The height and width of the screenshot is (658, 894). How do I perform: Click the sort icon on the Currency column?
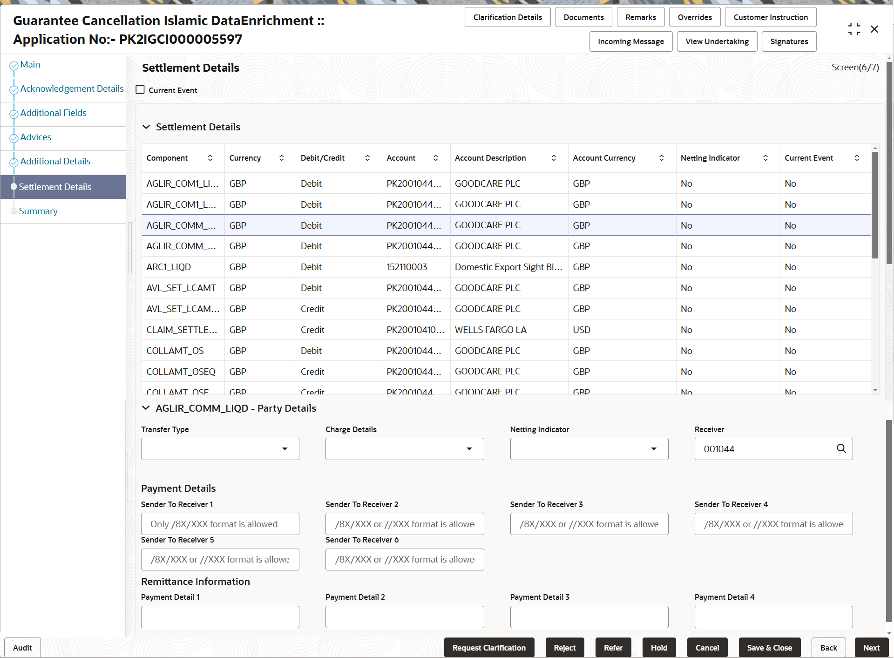(x=281, y=158)
